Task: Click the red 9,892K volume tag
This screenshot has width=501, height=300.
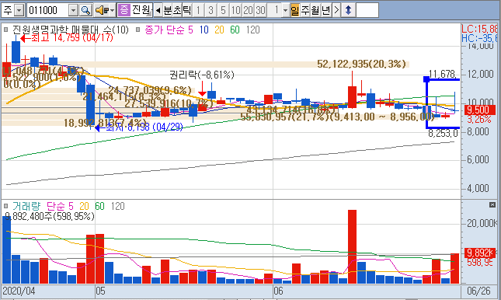Action: point(480,253)
